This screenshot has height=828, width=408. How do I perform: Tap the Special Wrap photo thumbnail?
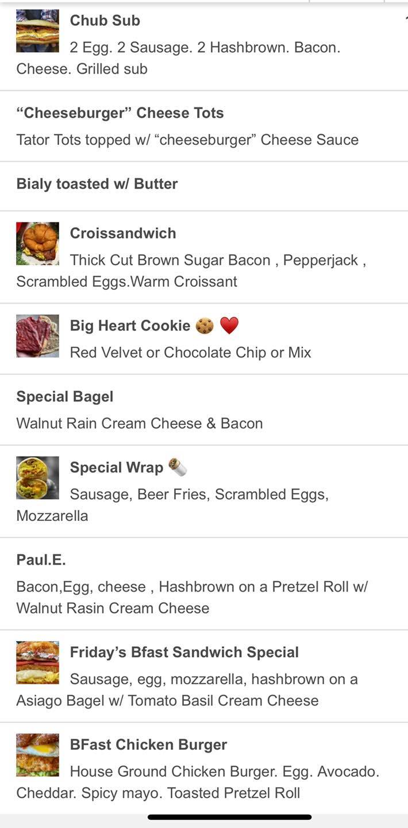point(37,478)
